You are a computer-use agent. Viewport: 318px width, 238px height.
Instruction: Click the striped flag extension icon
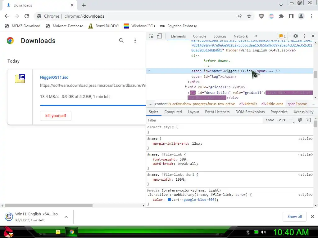pos(271,16)
